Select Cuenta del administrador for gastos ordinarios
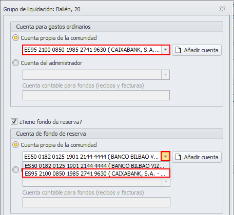Screen dimensions: 234x215 pos(15,63)
